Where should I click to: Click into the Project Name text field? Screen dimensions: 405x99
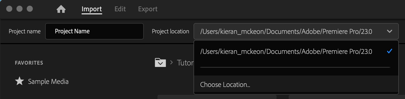(x=94, y=31)
